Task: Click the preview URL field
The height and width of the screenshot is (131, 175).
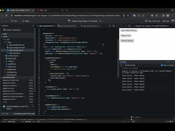Action: [152, 26]
